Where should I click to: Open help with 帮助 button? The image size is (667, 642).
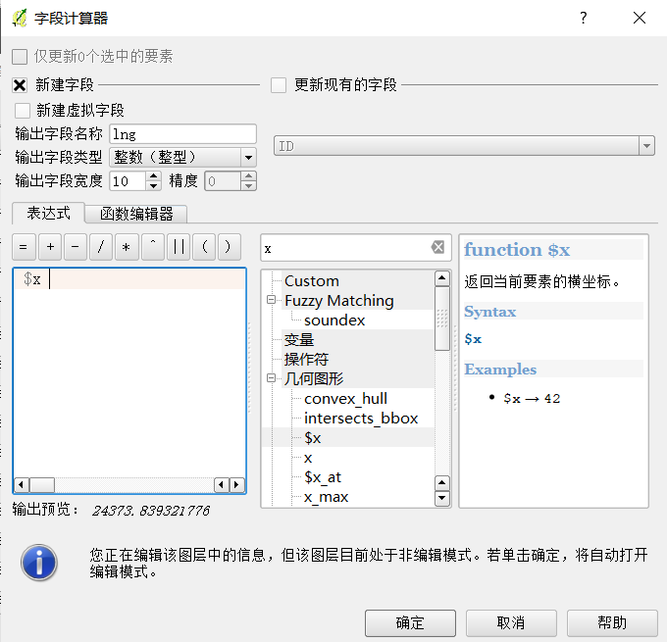612,622
